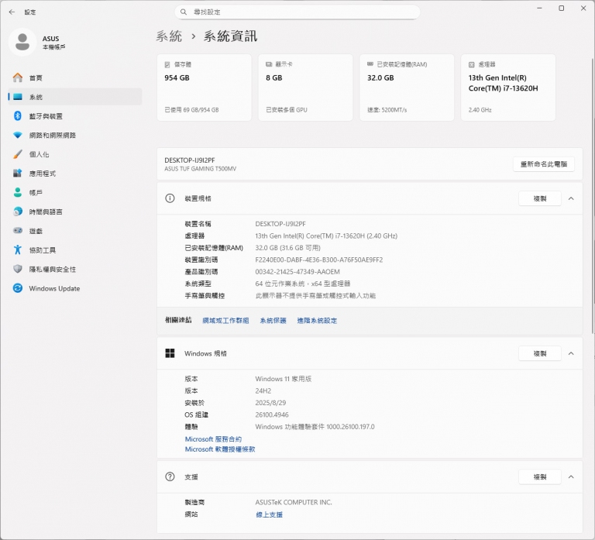Click the graphics card icon
The height and width of the screenshot is (540, 595).
click(x=269, y=64)
